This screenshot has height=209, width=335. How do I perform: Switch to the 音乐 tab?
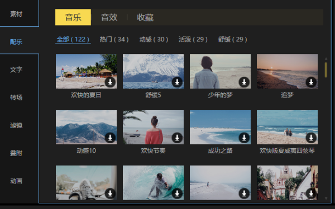coord(73,17)
